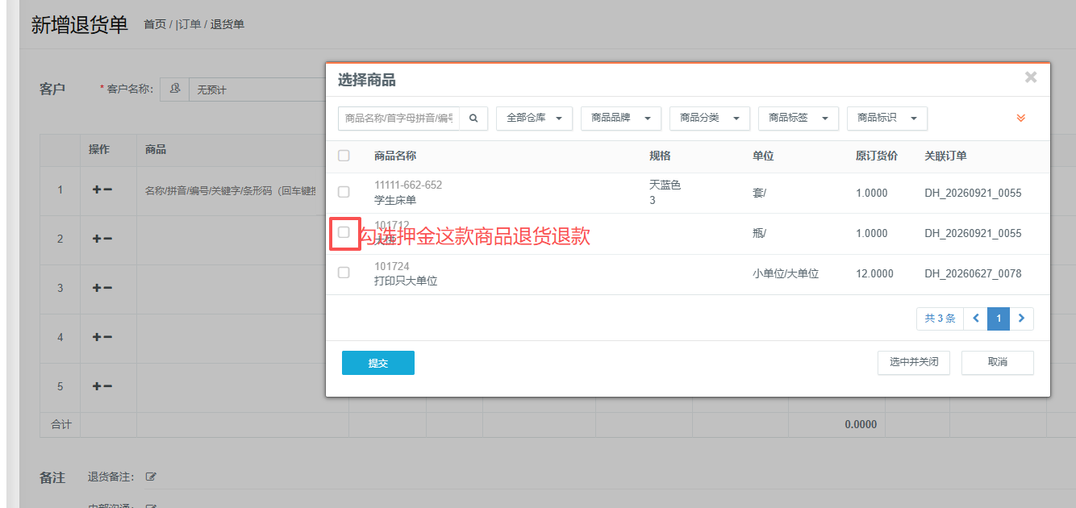The width and height of the screenshot is (1076, 508).
Task: Click 退货单 in the breadcrumb
Action: [x=227, y=24]
